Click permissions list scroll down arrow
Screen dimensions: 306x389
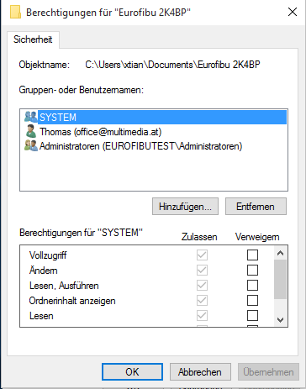click(x=280, y=319)
